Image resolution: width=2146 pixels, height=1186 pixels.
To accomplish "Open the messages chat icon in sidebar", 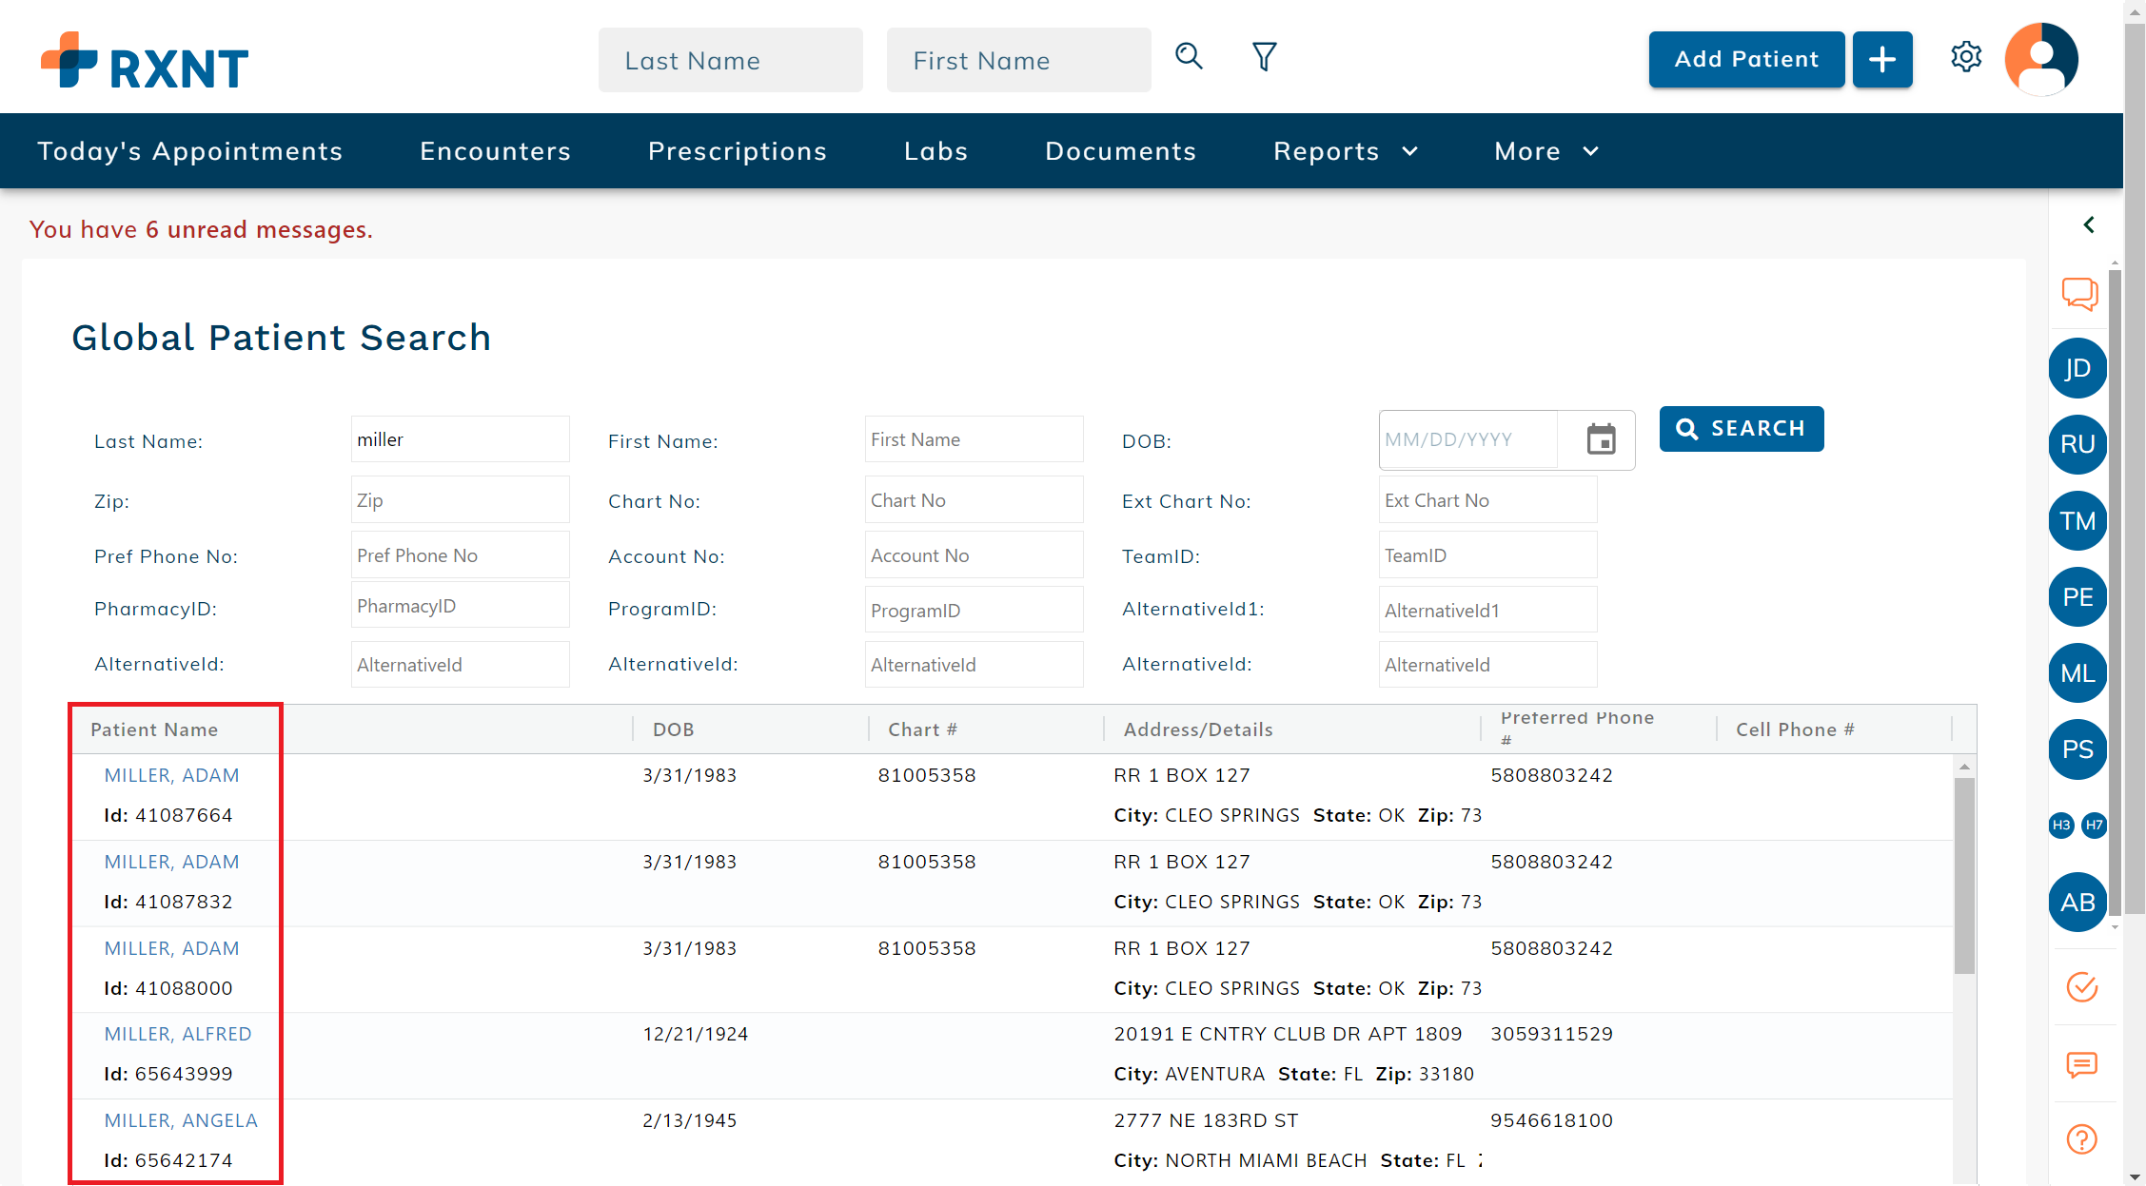I will pos(2079,294).
